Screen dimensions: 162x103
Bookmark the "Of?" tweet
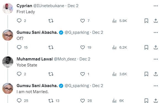point(146,48)
